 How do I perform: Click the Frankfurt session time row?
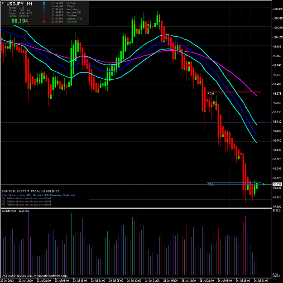click(64, 15)
